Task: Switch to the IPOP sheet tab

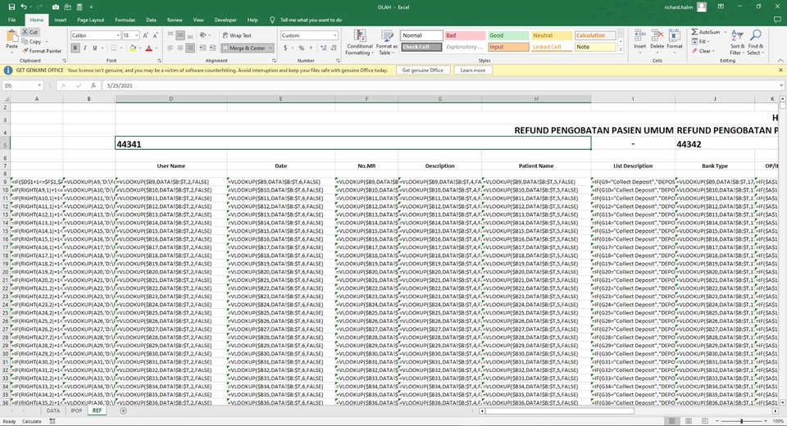Action: [x=76, y=410]
